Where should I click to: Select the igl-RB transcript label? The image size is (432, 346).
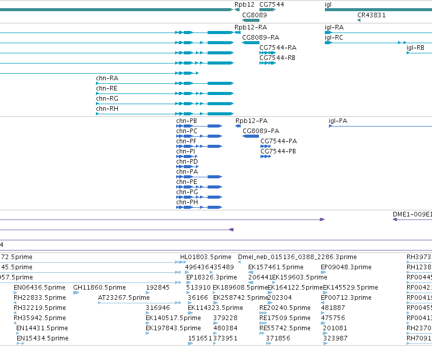(x=415, y=48)
